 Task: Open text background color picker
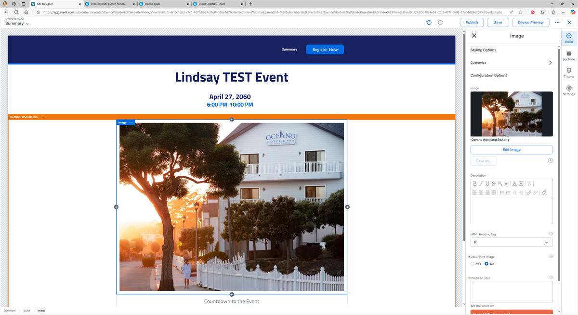521,183
